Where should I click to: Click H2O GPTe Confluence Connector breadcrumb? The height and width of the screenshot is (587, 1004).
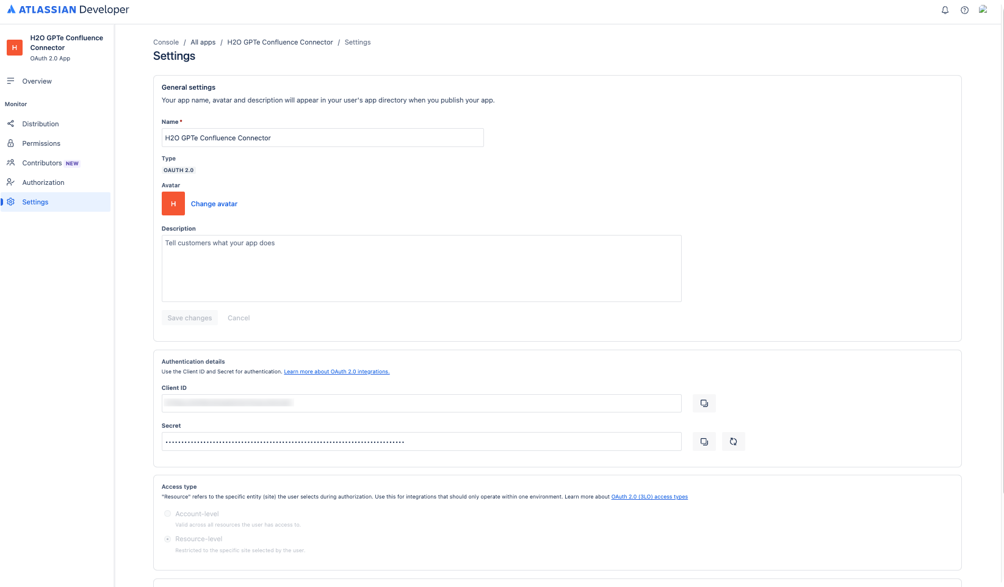click(x=280, y=42)
